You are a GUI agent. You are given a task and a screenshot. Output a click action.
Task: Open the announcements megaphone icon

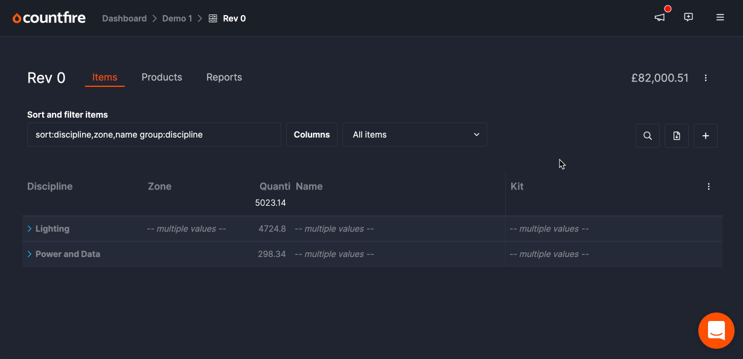click(x=660, y=17)
